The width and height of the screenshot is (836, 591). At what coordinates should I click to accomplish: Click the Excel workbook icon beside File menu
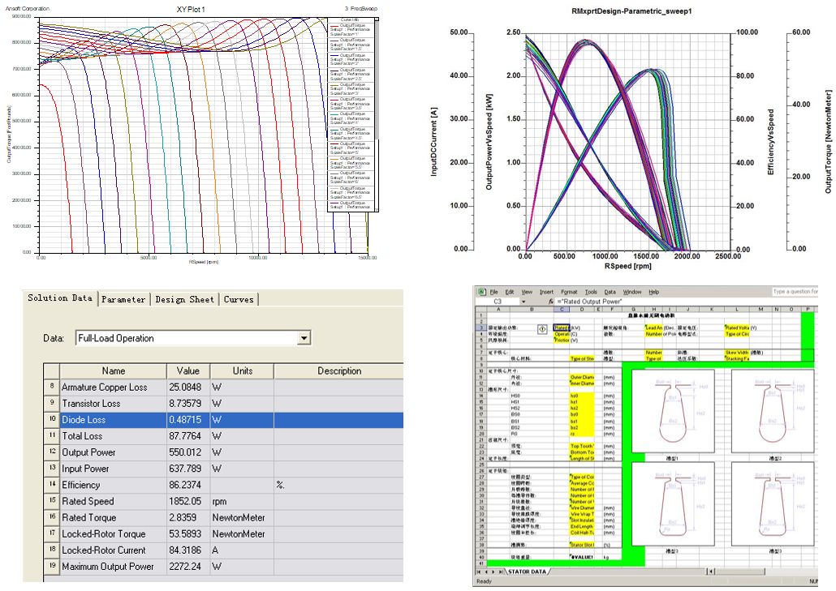(x=481, y=292)
